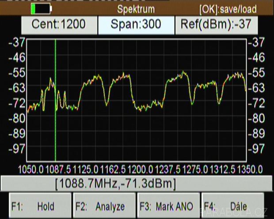Click the 1275.0 frequency axis label
The width and height of the screenshot is (274, 219).
pos(195,170)
